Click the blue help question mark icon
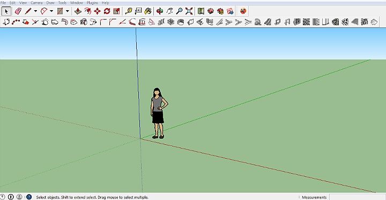Screen dimensions: 386x200 [29, 197]
